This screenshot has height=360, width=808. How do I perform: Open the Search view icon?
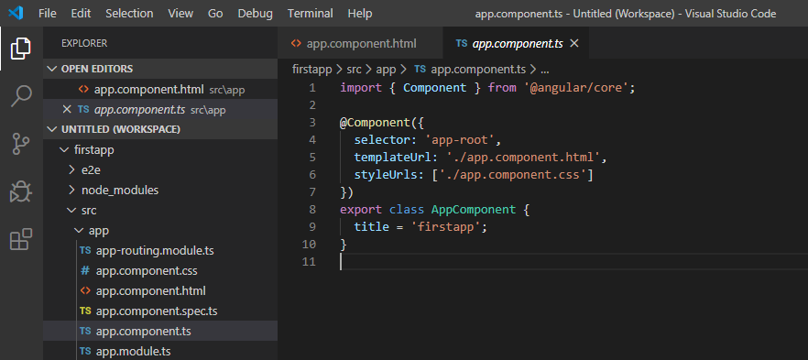point(20,96)
